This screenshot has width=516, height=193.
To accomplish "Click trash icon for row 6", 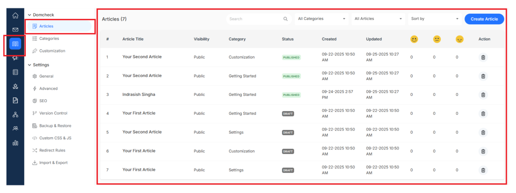I will coord(483,151).
